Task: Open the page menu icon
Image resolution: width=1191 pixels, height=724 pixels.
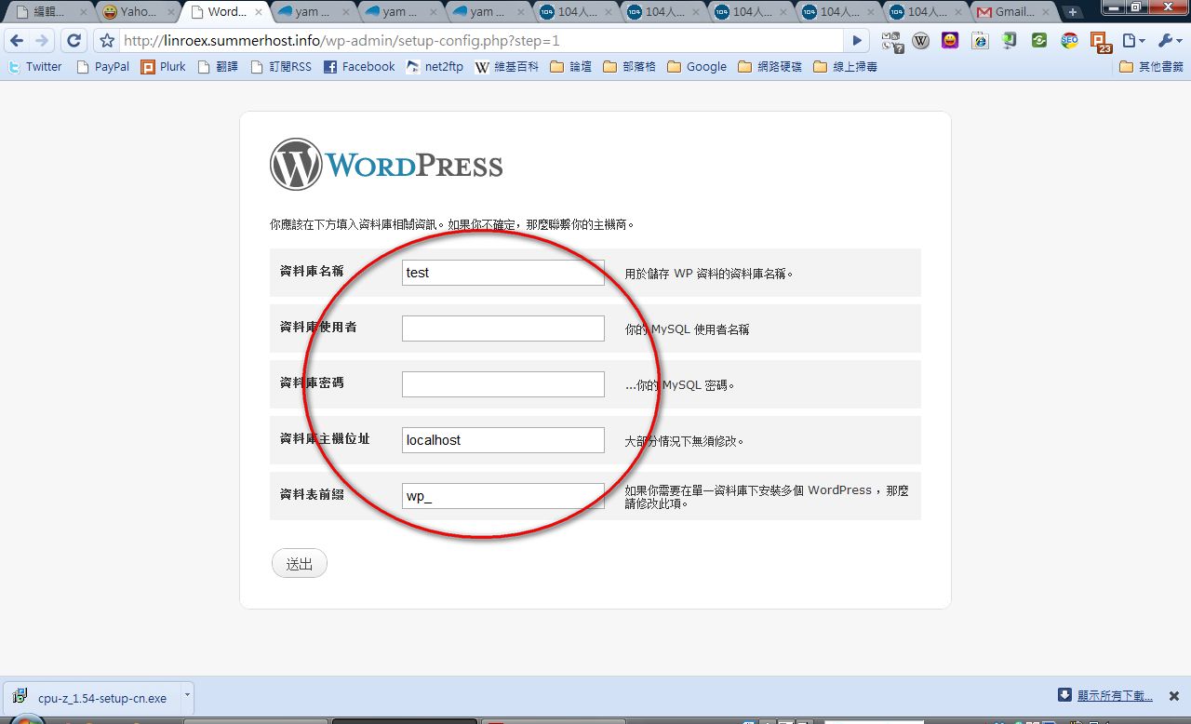Action: tap(1132, 41)
